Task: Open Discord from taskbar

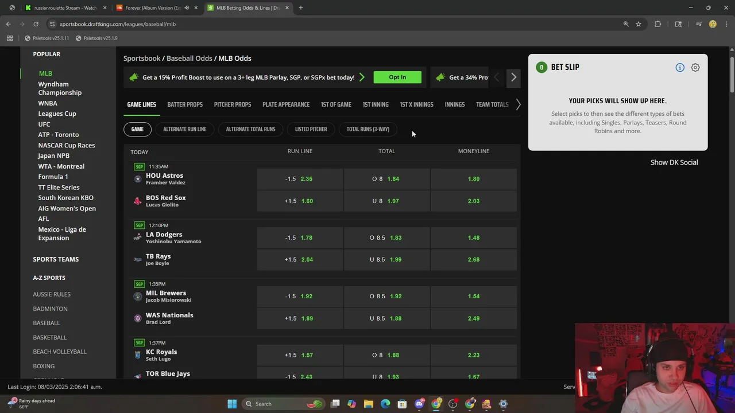Action: 420,404
